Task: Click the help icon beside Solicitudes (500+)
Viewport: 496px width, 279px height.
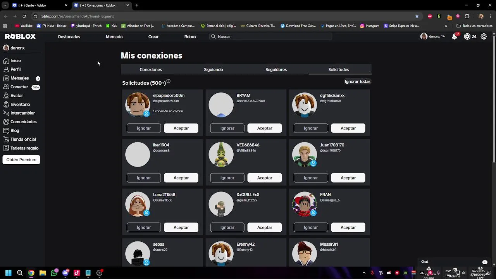Action: [169, 81]
